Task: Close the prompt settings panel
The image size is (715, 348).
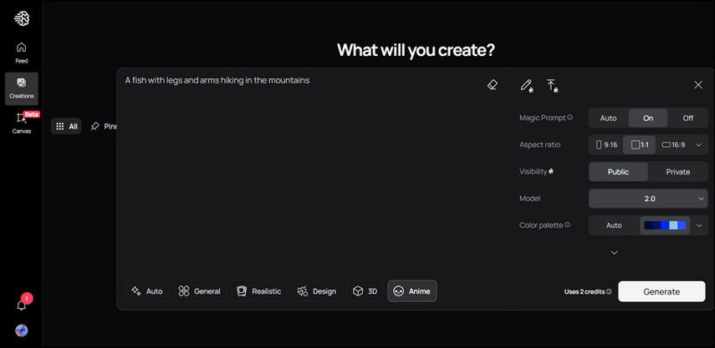Action: click(x=698, y=84)
